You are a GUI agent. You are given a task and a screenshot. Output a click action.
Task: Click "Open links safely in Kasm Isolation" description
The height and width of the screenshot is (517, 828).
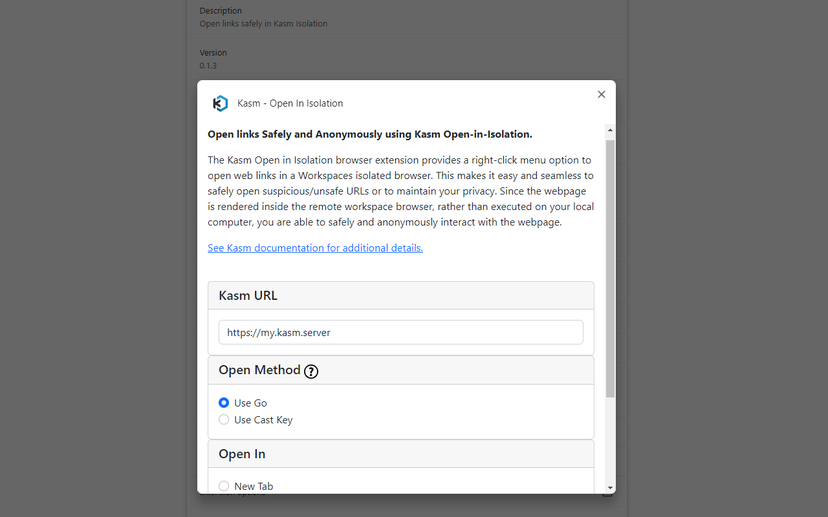pyautogui.click(x=263, y=24)
